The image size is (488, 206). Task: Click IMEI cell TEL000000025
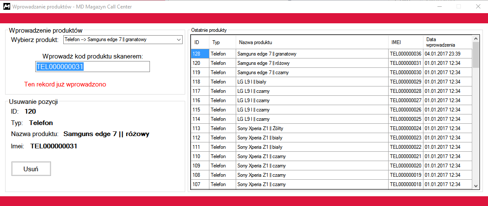(x=406, y=119)
